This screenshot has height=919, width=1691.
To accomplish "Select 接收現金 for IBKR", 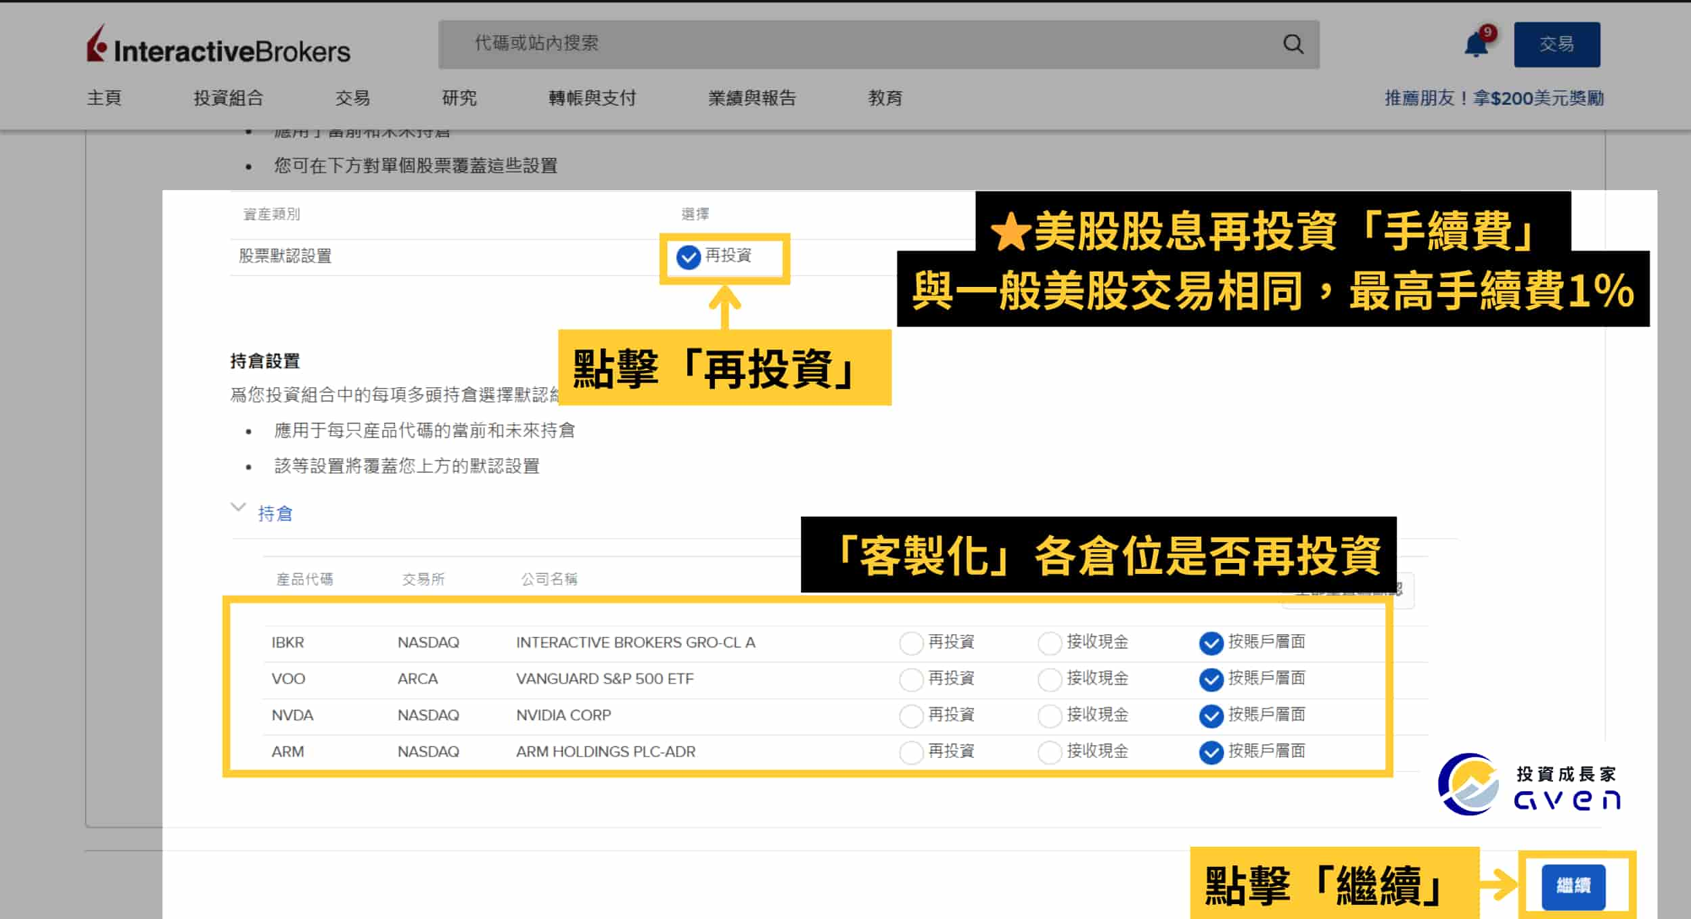I will (1049, 642).
